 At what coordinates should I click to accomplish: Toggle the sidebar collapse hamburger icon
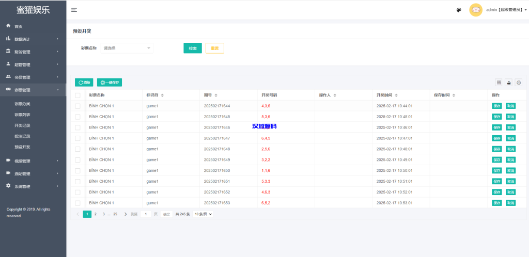pos(74,10)
